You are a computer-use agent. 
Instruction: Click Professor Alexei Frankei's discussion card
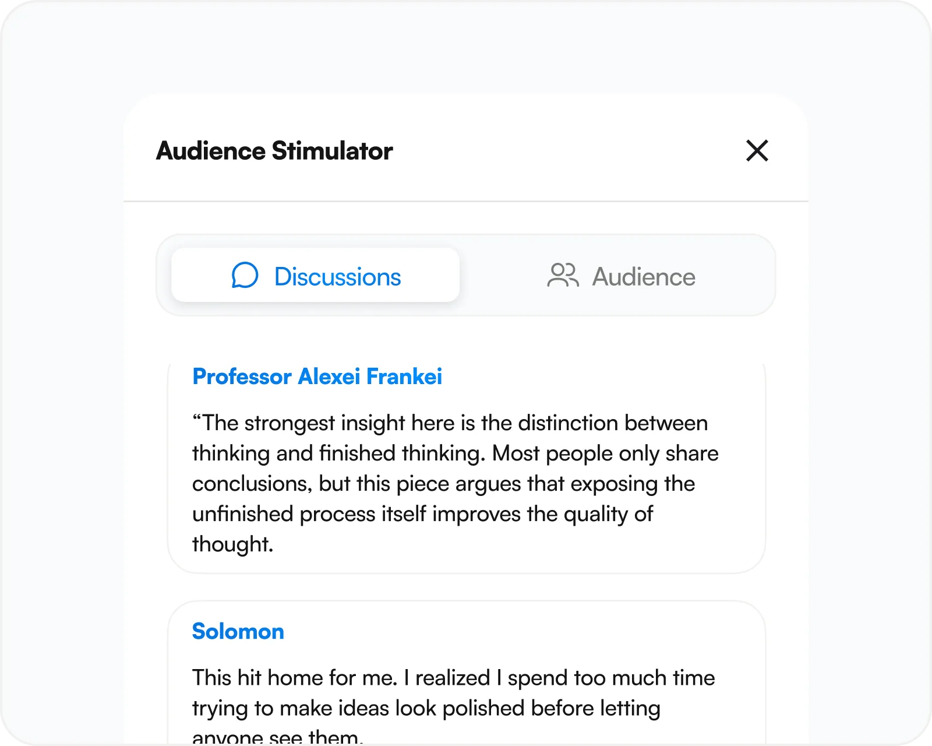pos(467,467)
